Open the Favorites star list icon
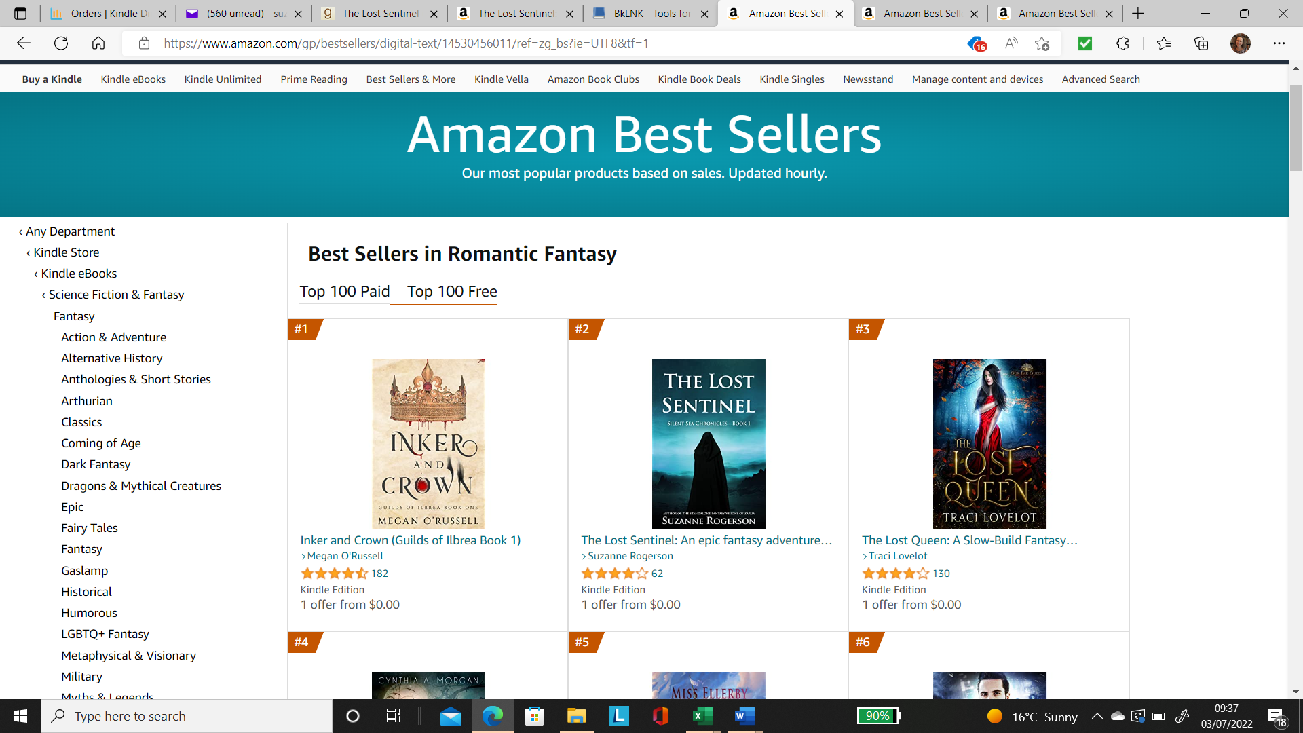This screenshot has width=1303, height=733. (1164, 43)
